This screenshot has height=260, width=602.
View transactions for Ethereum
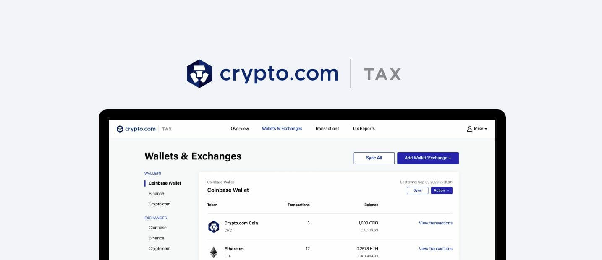point(435,248)
